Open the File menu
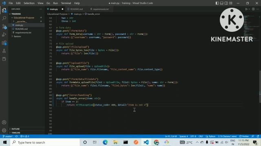Viewport: 261px width, 146px height. 11,3
